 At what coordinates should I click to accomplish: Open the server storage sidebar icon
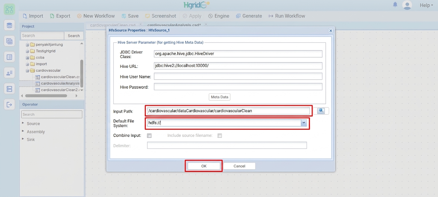tap(9, 89)
